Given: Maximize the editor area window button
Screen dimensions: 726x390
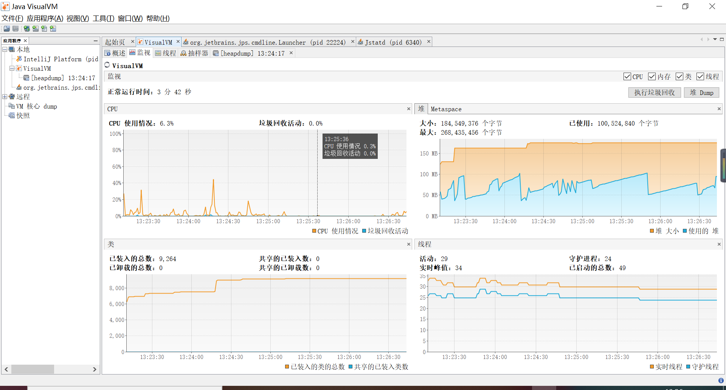Looking at the screenshot, I should click(722, 39).
